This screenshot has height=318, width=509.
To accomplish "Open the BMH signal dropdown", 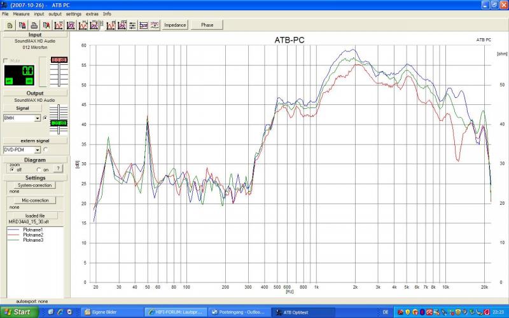I will (38, 118).
